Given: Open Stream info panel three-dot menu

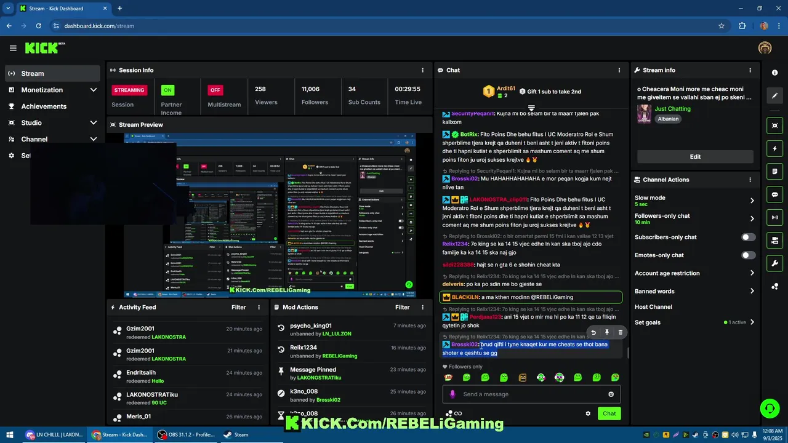Looking at the screenshot, I should 750,70.
